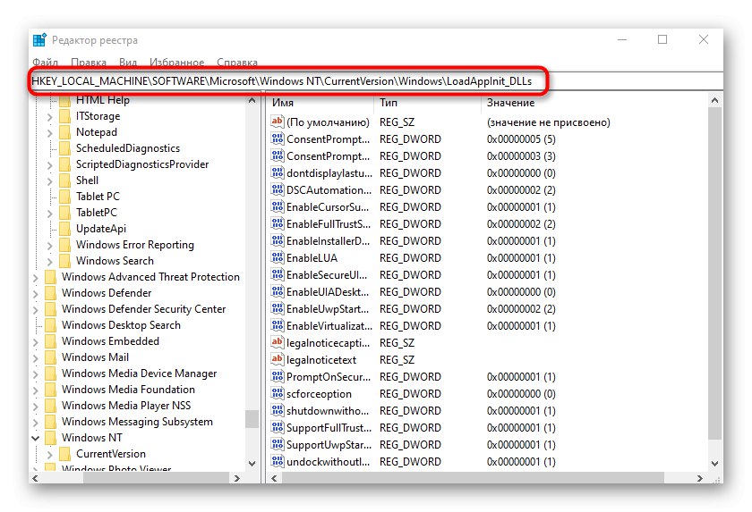Expand the Windows Media Player NSS node
Image resolution: width=752 pixels, height=512 pixels.
click(x=36, y=406)
